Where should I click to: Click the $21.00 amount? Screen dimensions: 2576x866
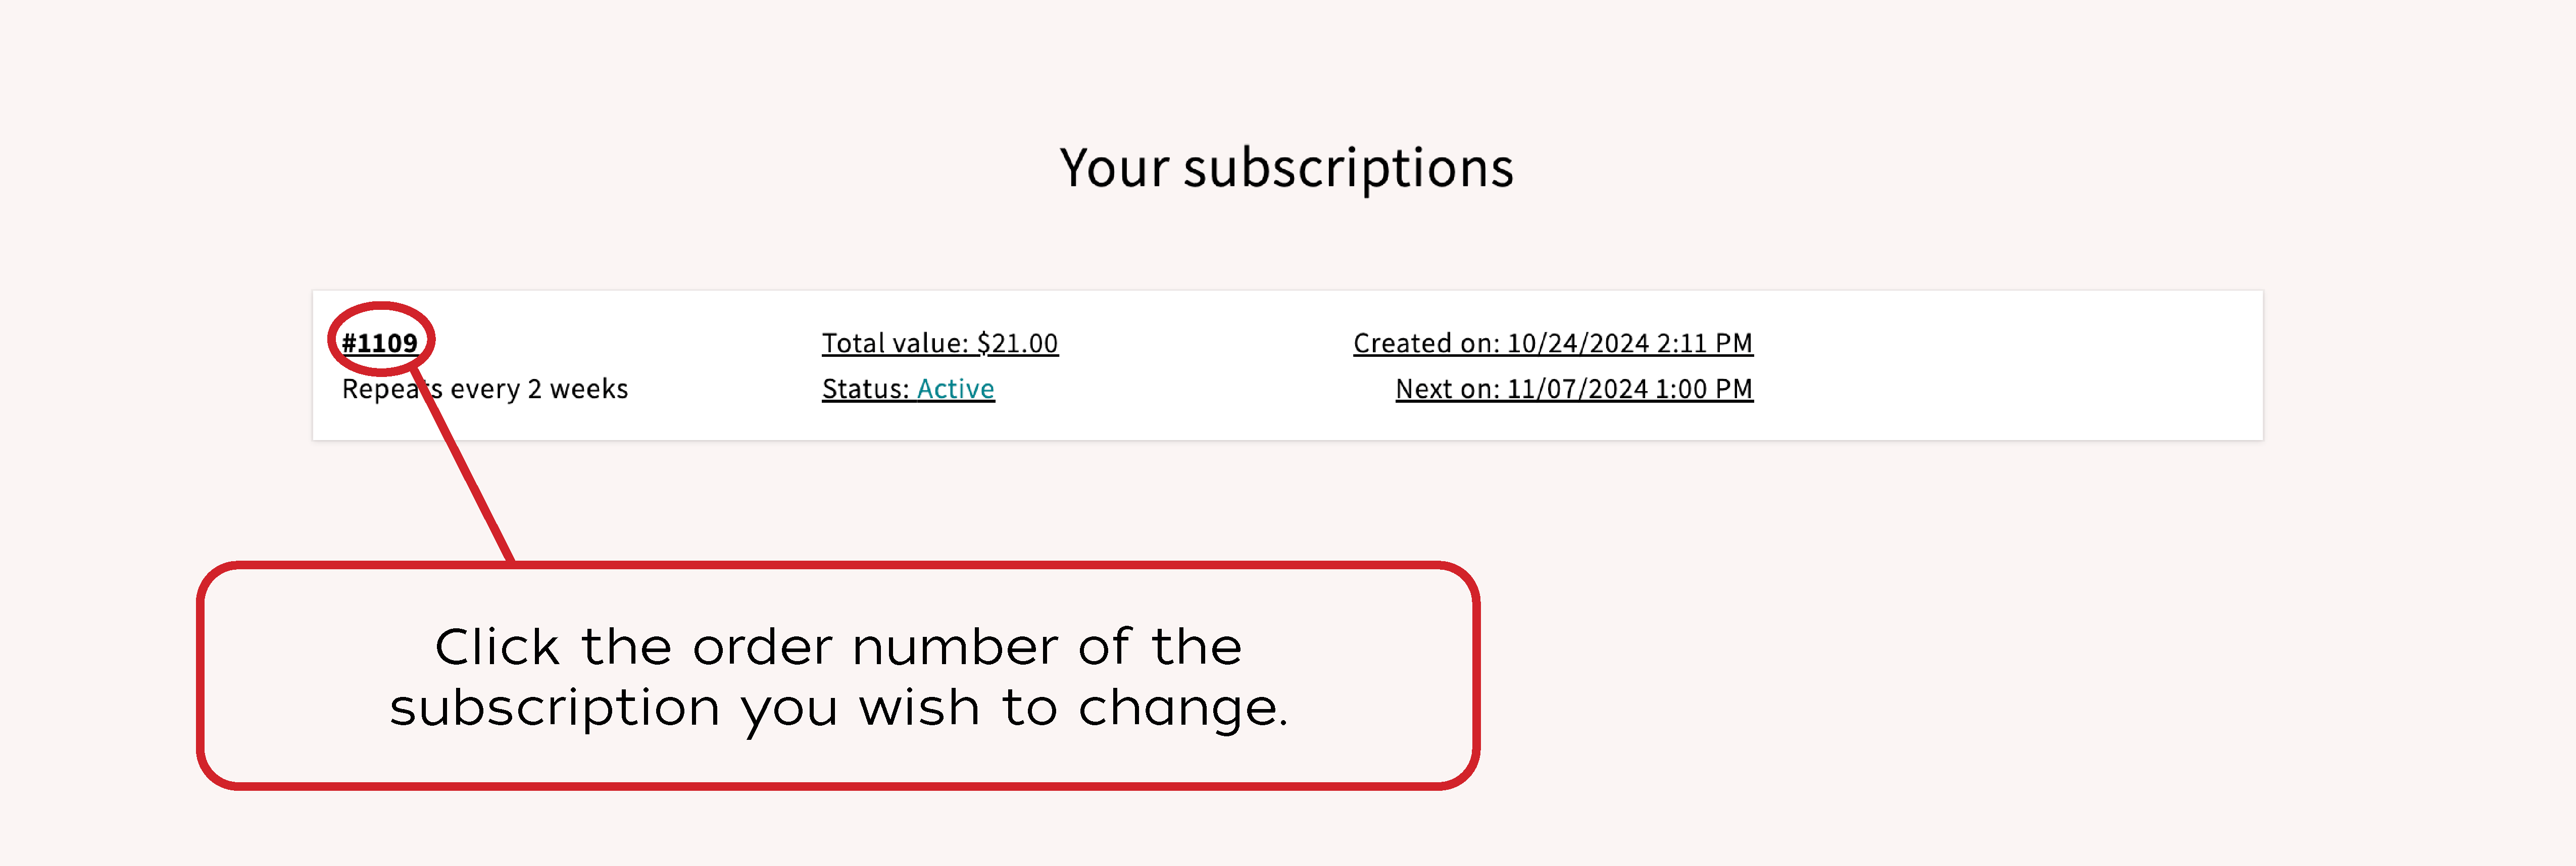pos(1016,343)
